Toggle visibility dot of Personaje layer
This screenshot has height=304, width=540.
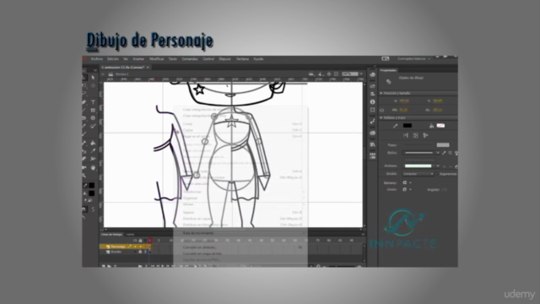tap(135, 247)
